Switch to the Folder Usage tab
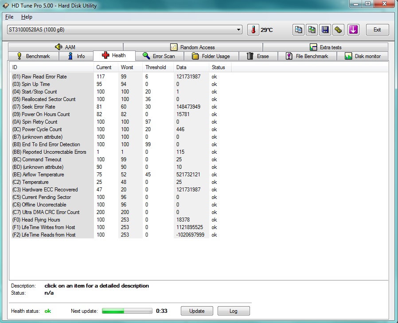 211,56
